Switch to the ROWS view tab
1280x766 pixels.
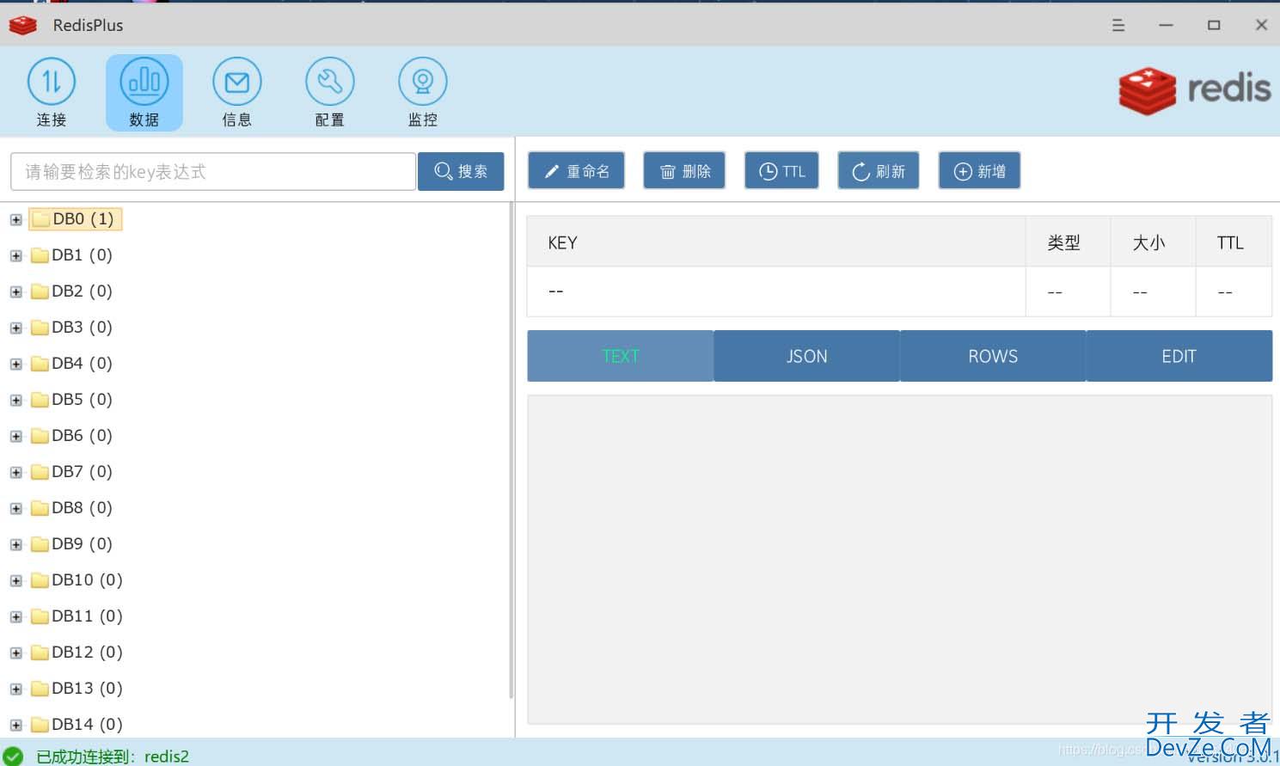point(993,356)
